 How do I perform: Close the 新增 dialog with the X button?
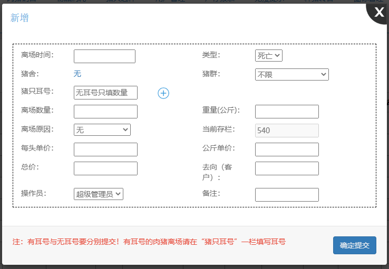pyautogui.click(x=378, y=13)
